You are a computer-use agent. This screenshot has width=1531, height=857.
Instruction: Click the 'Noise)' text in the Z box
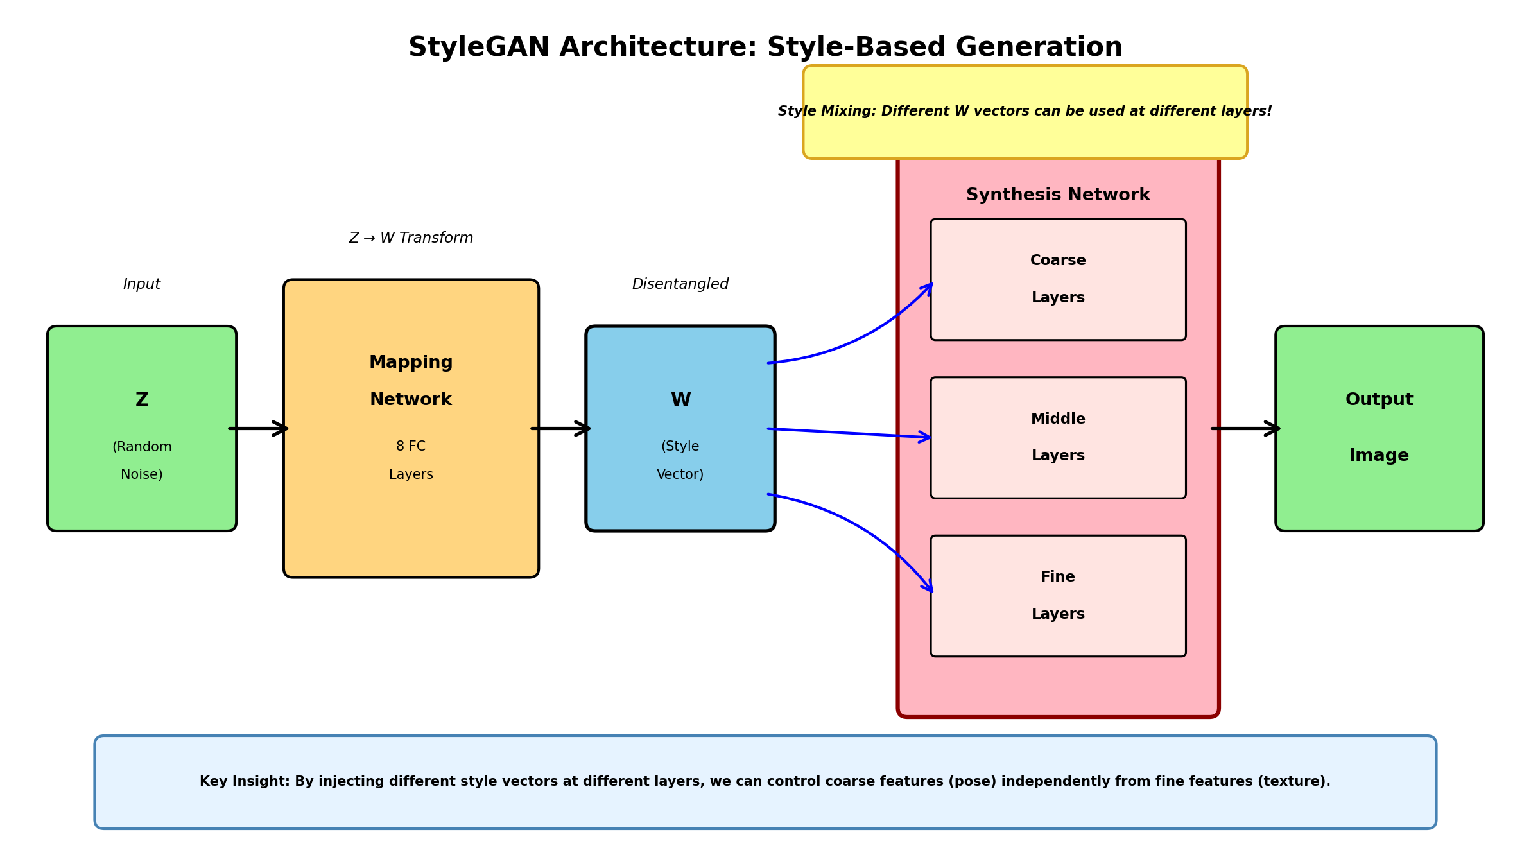click(x=142, y=474)
